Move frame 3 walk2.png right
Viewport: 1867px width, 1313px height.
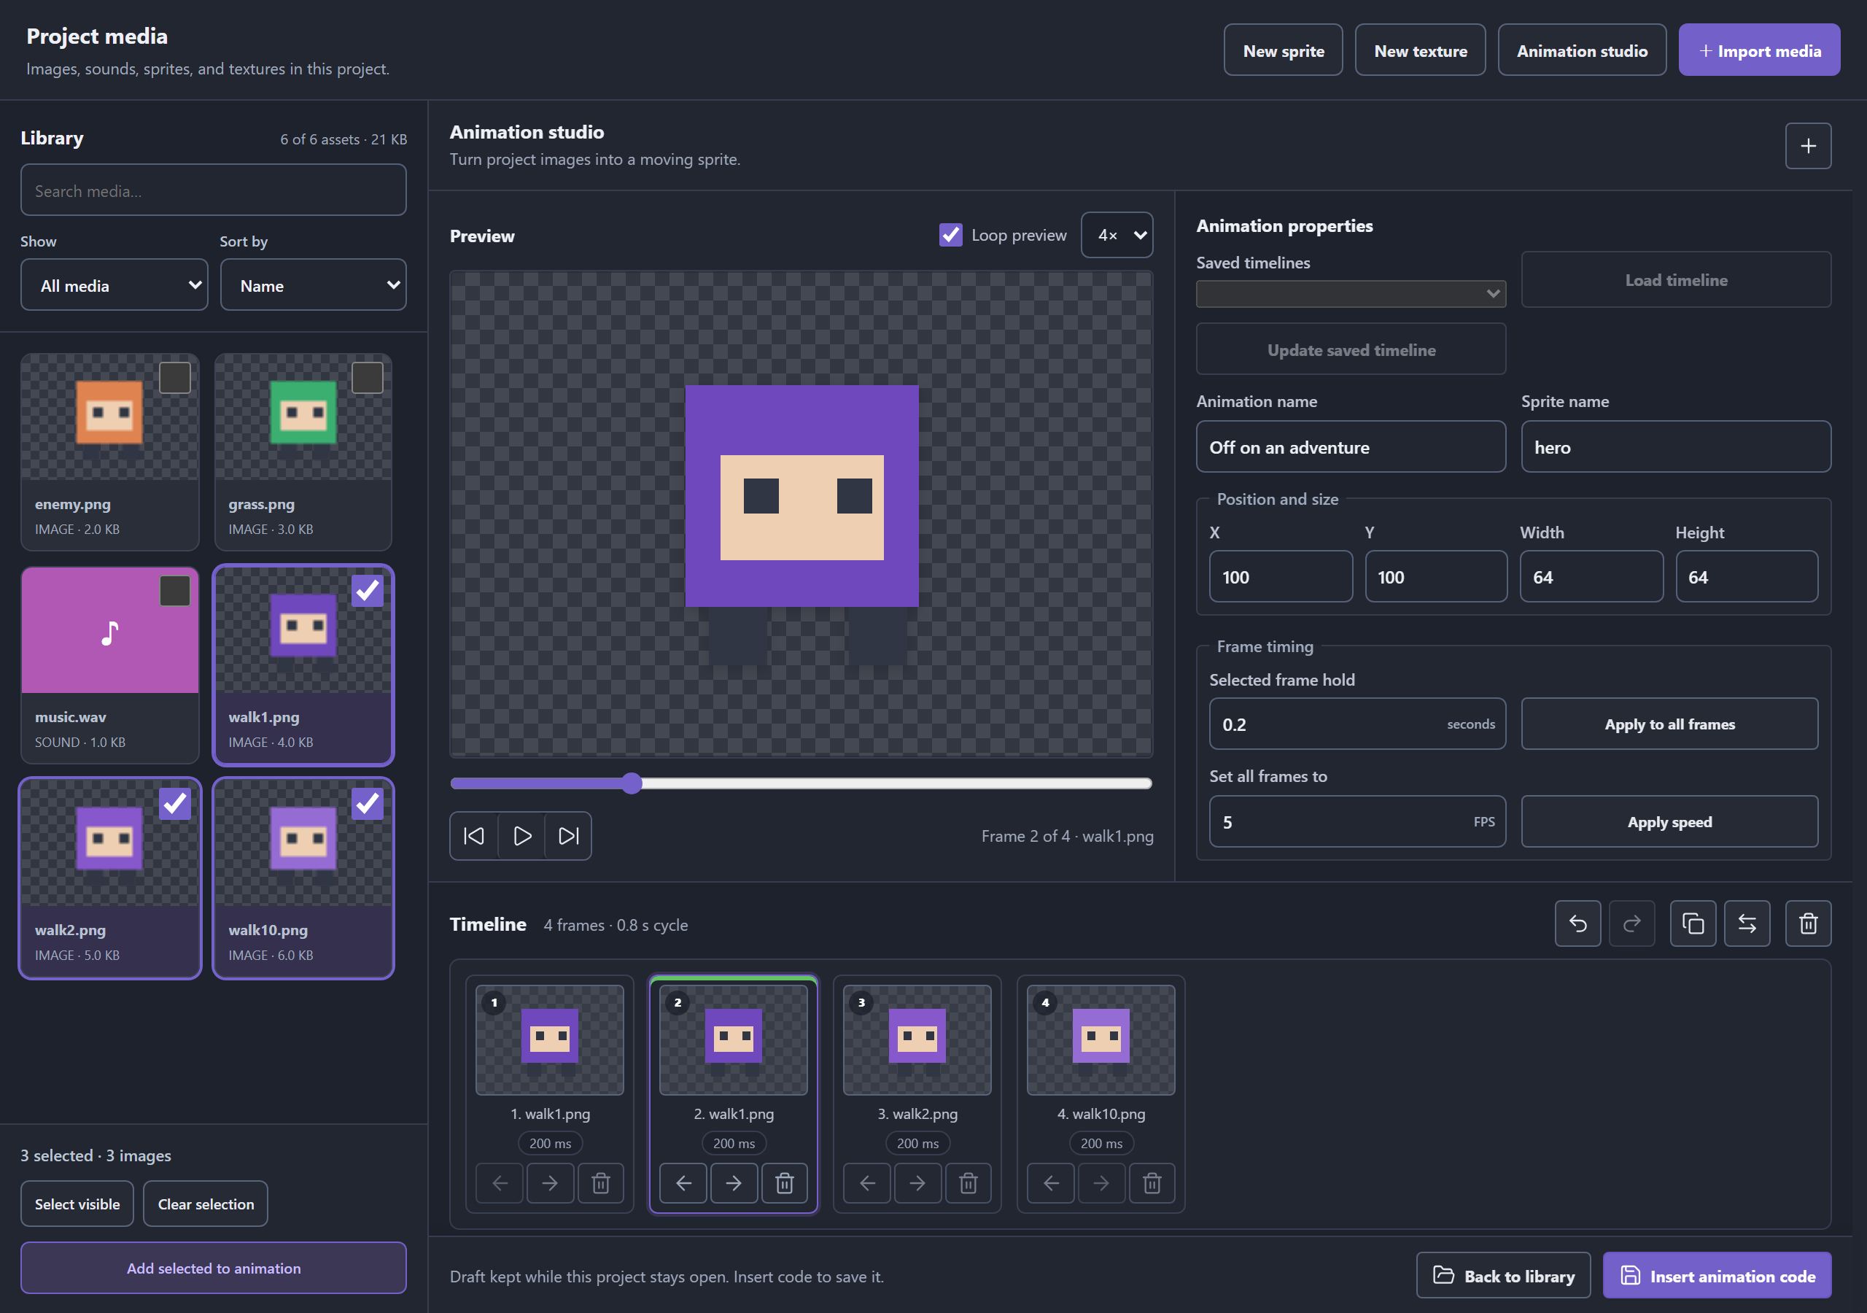917,1183
